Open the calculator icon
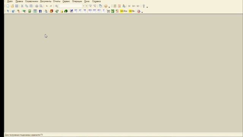 coord(115,6)
